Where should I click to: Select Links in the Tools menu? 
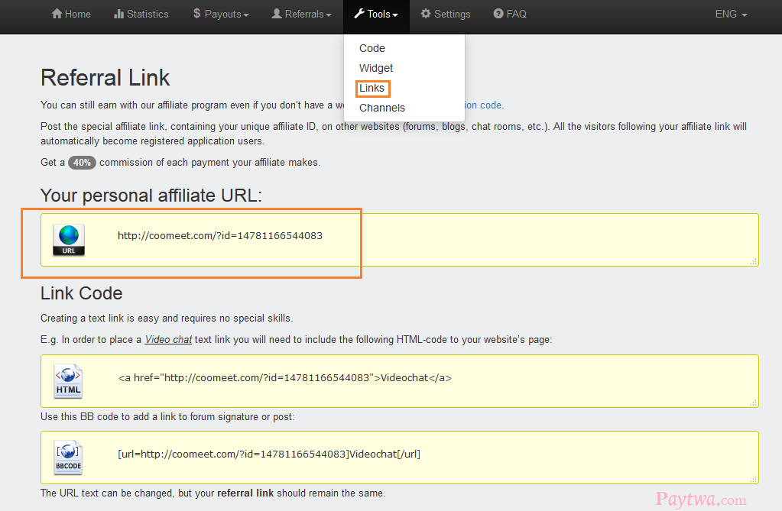coord(372,88)
